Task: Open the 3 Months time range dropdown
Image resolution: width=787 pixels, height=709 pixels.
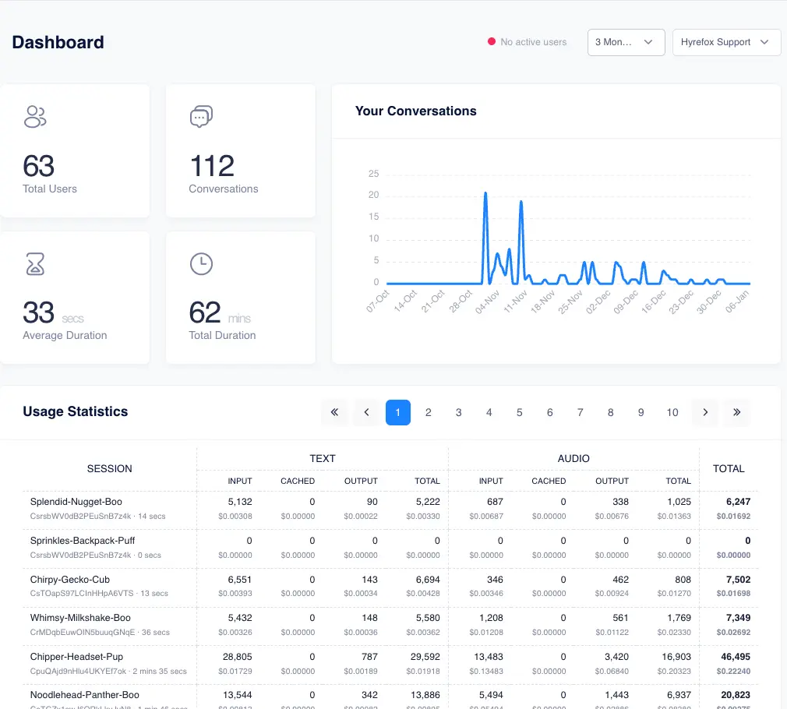Action: [626, 42]
